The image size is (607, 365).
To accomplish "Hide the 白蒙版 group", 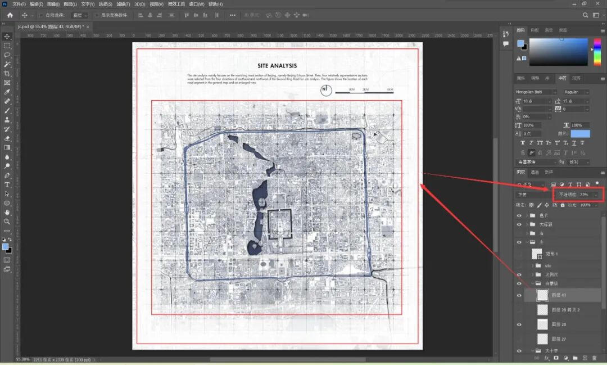I will point(519,283).
